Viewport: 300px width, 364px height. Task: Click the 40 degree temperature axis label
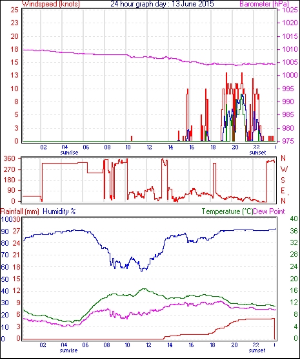(x=294, y=219)
